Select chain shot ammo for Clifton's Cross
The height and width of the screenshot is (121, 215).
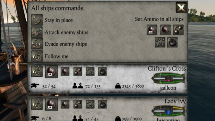pos(78,71)
